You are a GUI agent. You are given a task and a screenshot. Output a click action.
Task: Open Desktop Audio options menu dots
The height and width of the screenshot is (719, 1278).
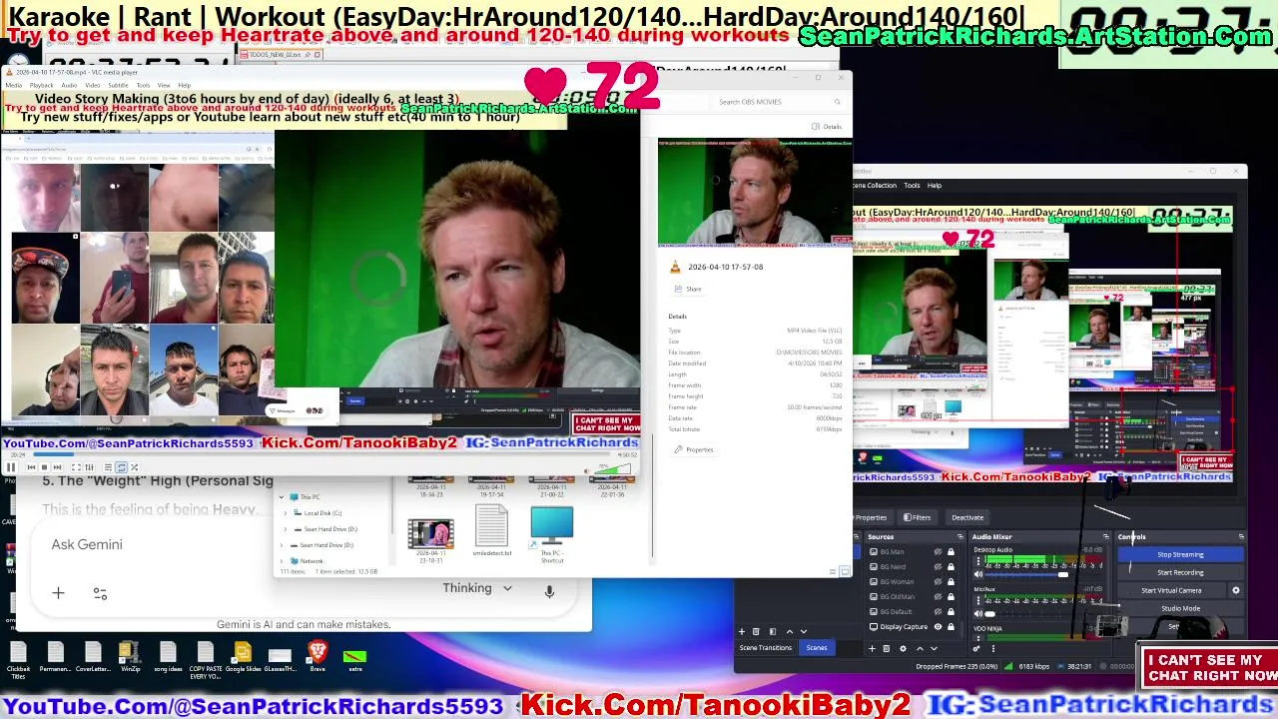coord(978,561)
